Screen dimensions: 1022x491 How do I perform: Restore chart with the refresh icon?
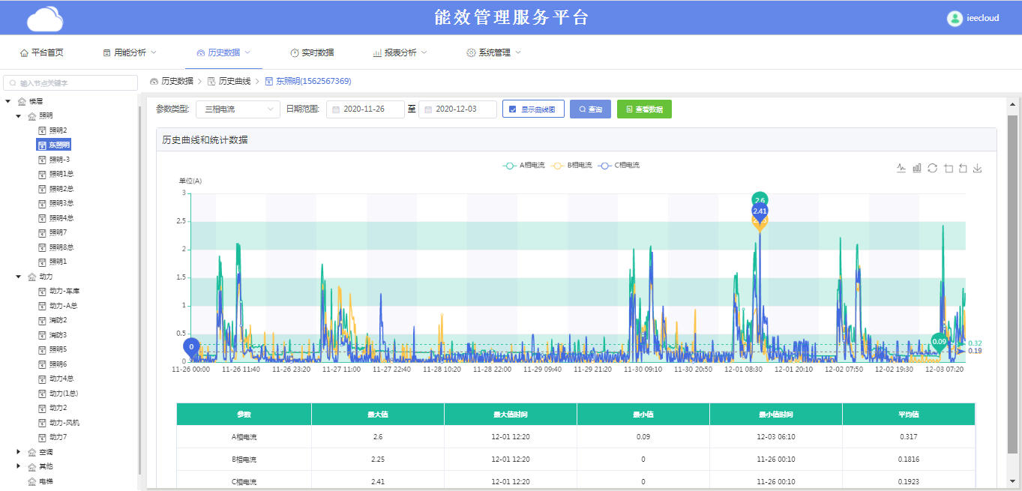tap(932, 169)
